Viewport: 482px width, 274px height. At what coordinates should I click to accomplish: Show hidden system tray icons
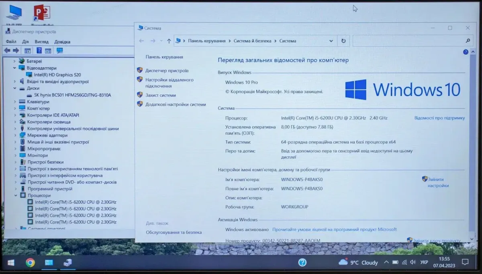coord(386,262)
